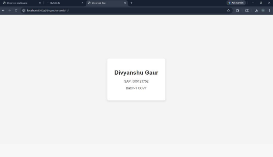This screenshot has height=157, width=273.
Task: Focus the localhost address bar URL
Action: click(x=48, y=11)
